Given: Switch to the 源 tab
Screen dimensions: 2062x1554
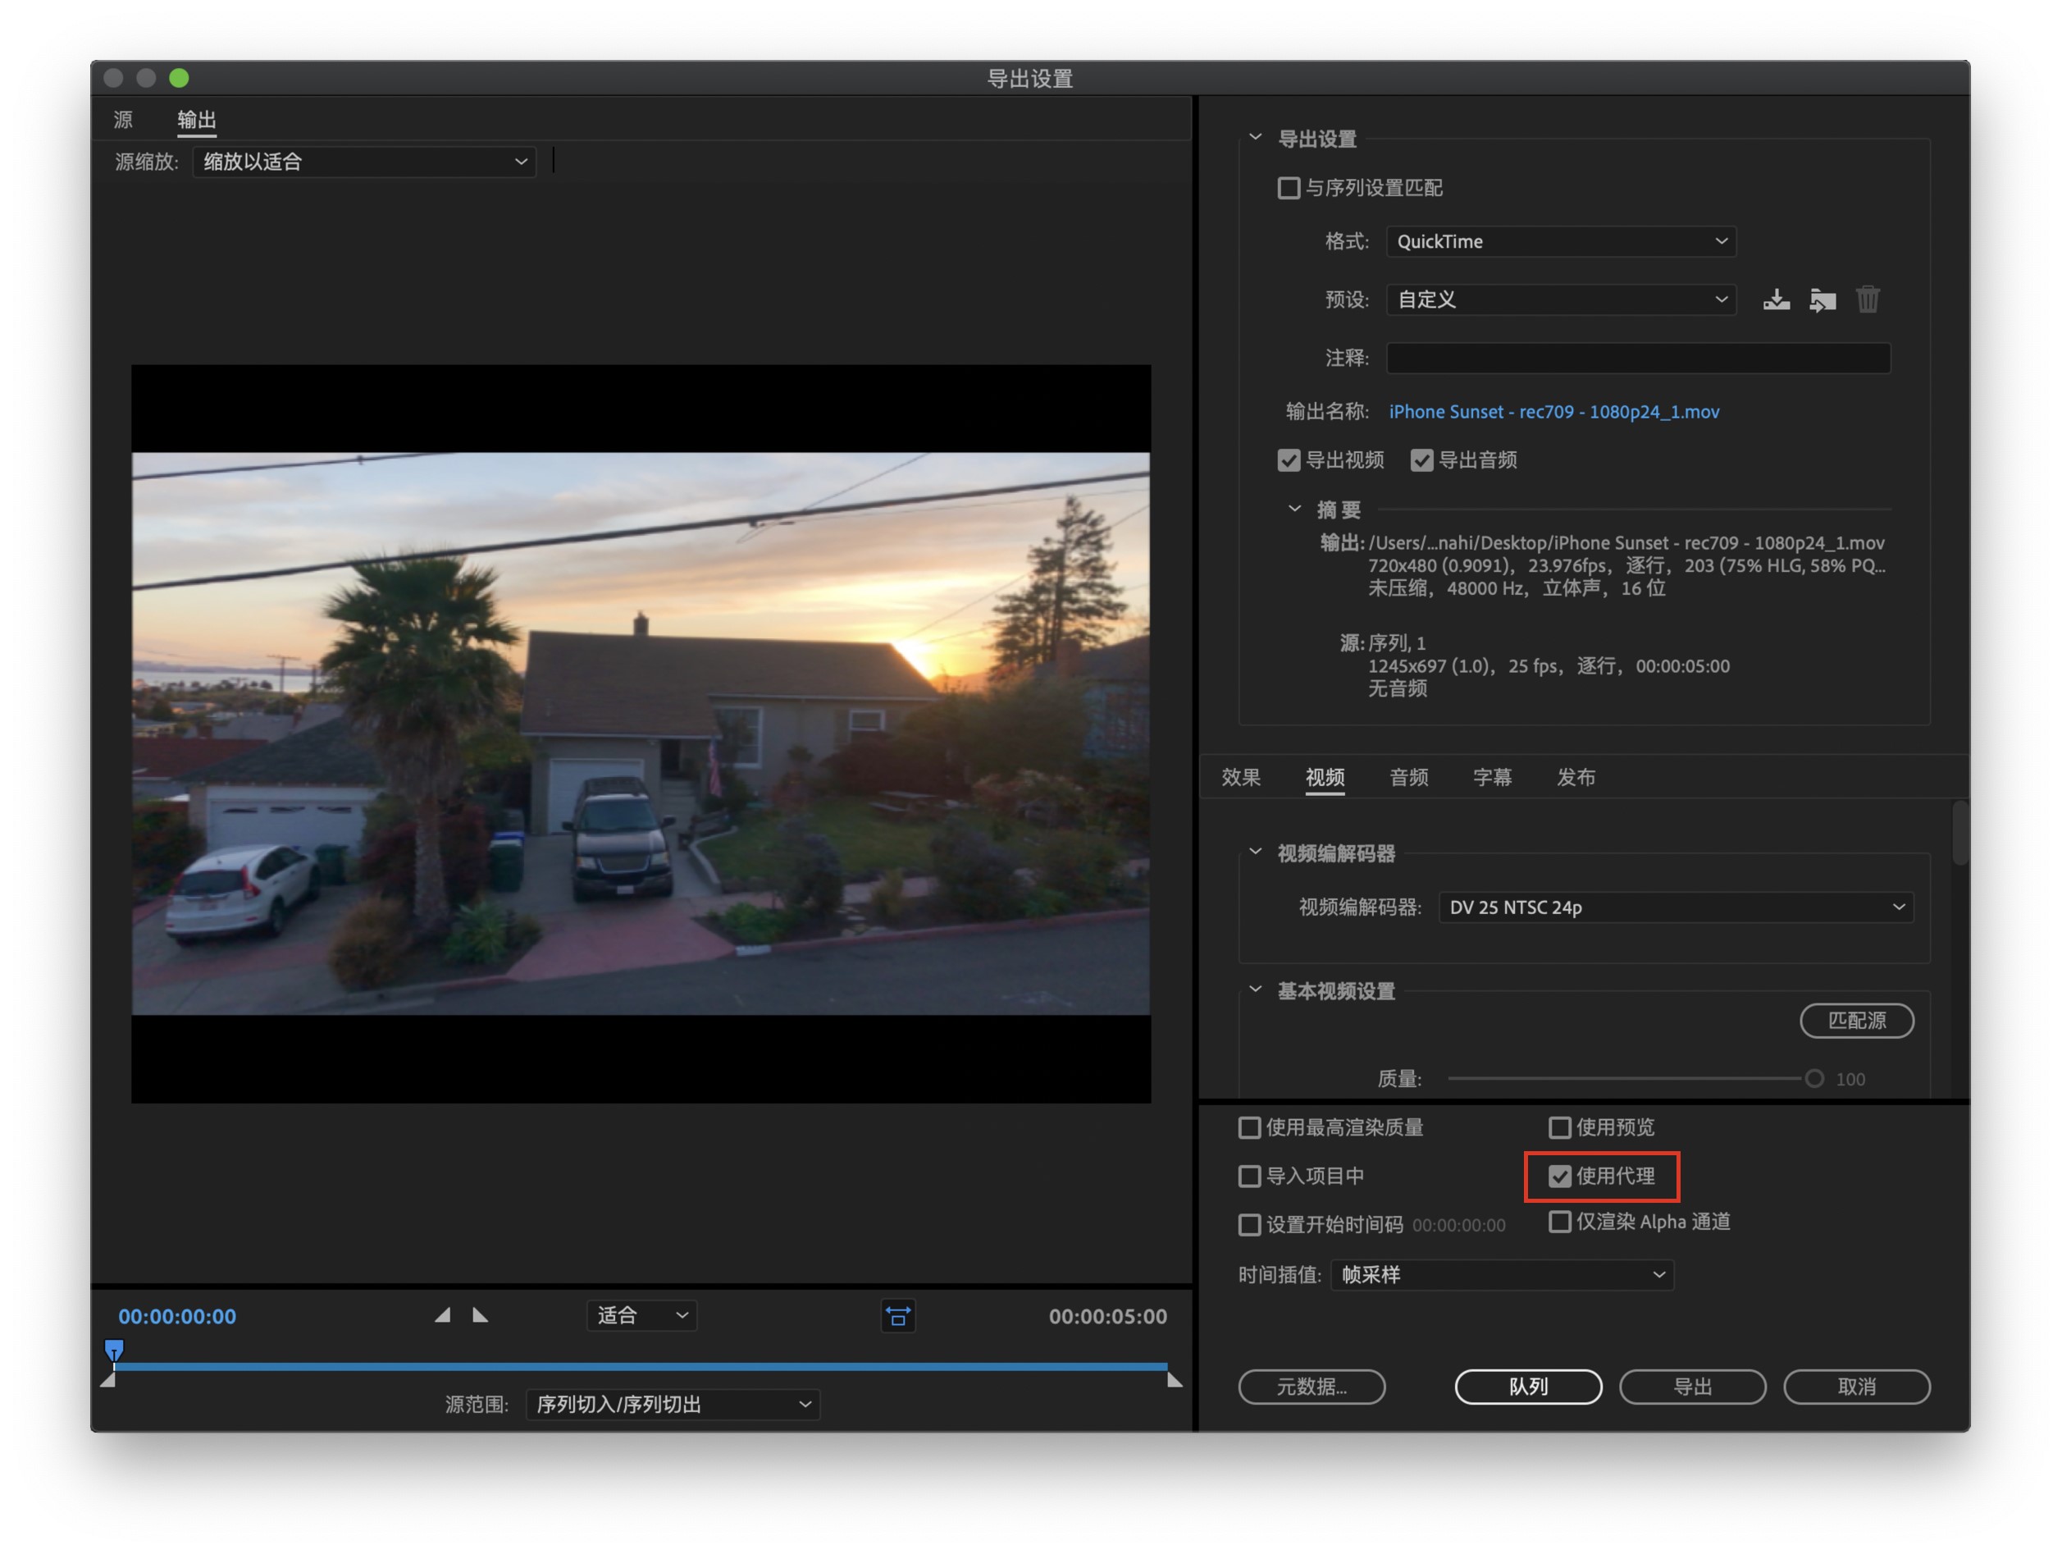Looking at the screenshot, I should click(123, 120).
